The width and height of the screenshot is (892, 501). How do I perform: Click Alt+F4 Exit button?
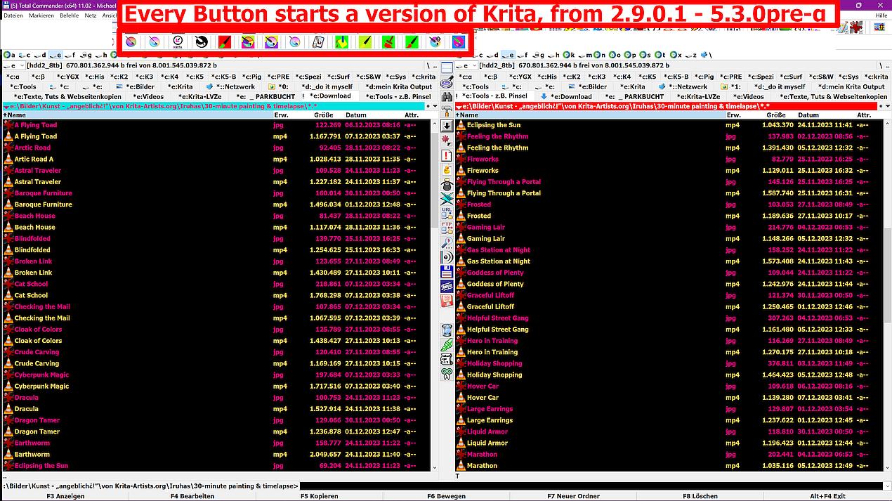coord(827,496)
